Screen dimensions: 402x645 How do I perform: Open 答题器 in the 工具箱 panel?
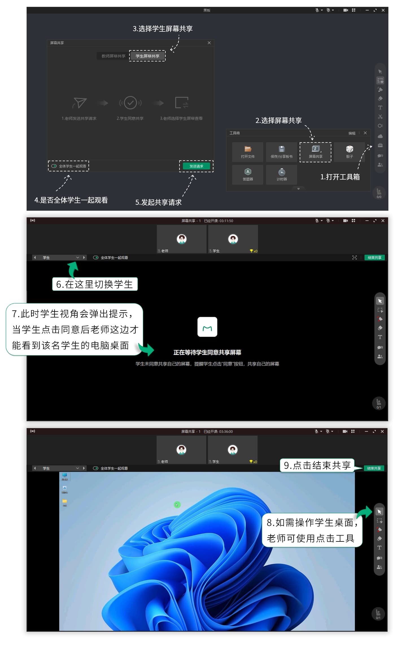point(248,175)
